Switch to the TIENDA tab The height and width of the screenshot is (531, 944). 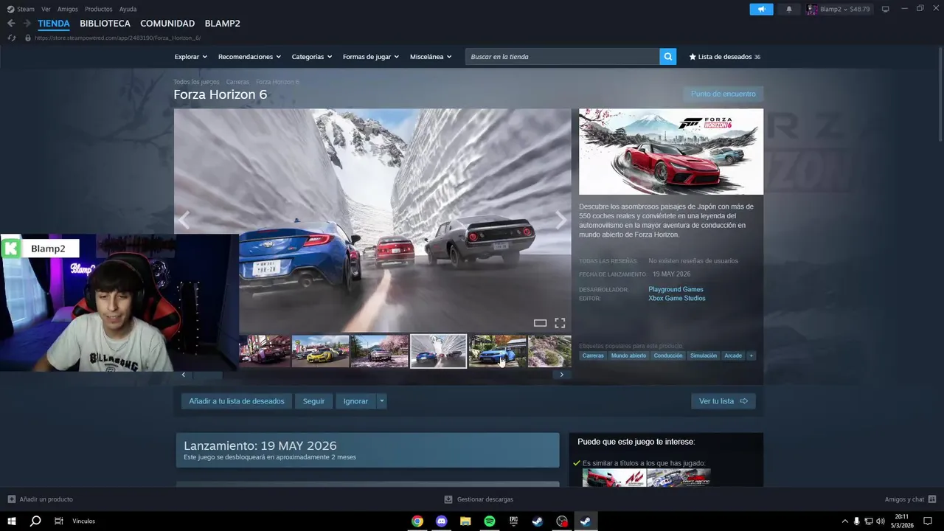point(54,24)
